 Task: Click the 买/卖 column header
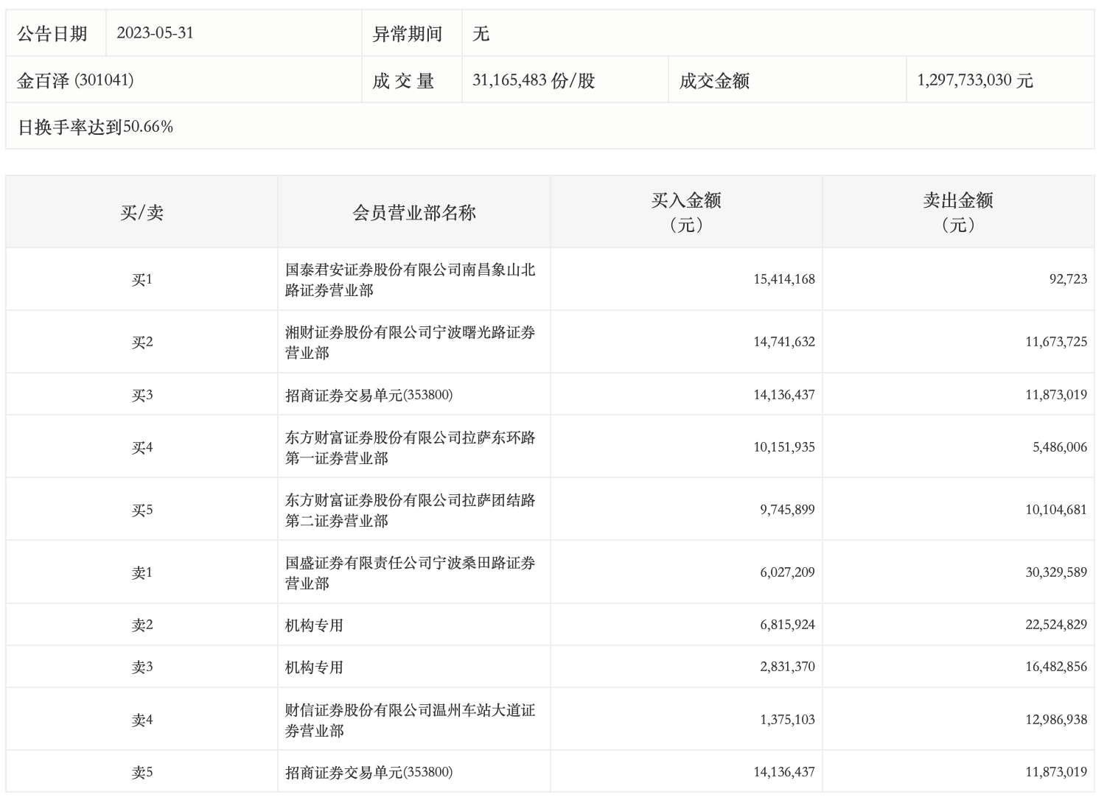[142, 213]
